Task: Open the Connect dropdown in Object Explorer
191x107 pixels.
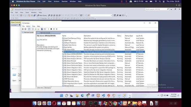Action: point(14,25)
